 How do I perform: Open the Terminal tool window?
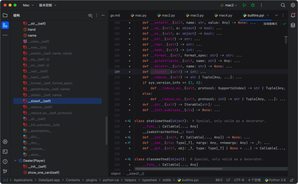(5, 152)
